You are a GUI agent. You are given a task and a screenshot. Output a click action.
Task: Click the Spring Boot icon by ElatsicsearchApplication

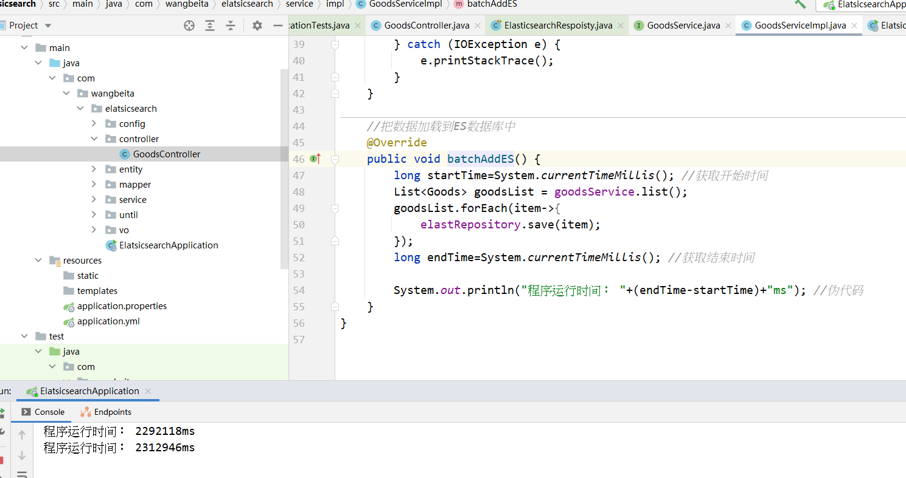tap(31, 391)
